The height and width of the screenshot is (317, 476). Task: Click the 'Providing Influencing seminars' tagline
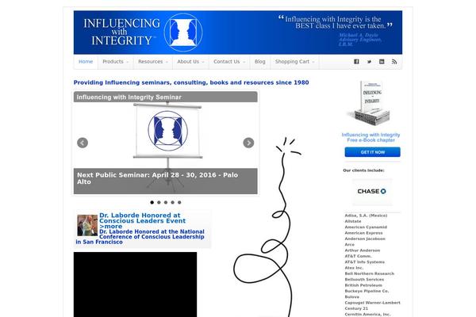click(x=191, y=82)
